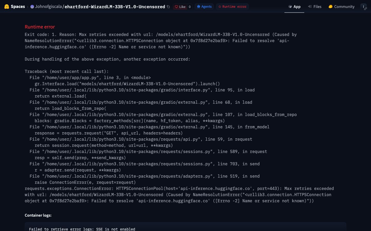Screen dimensions: 371x231
Task: Click the 'resp = self.send(prep, **send_kwargs)' line
Action: coord(80,158)
